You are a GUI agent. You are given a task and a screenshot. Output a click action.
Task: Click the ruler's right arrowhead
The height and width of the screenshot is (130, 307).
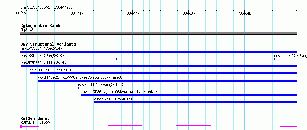(x=296, y=11)
